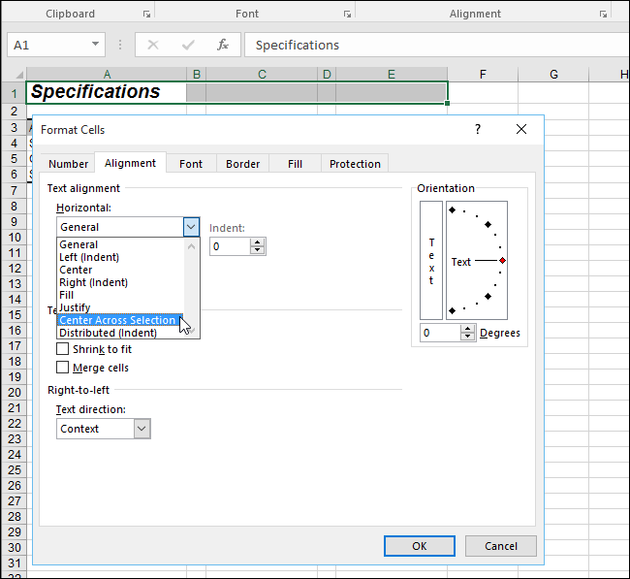Open the Text direction Context dropdown

coord(142,429)
